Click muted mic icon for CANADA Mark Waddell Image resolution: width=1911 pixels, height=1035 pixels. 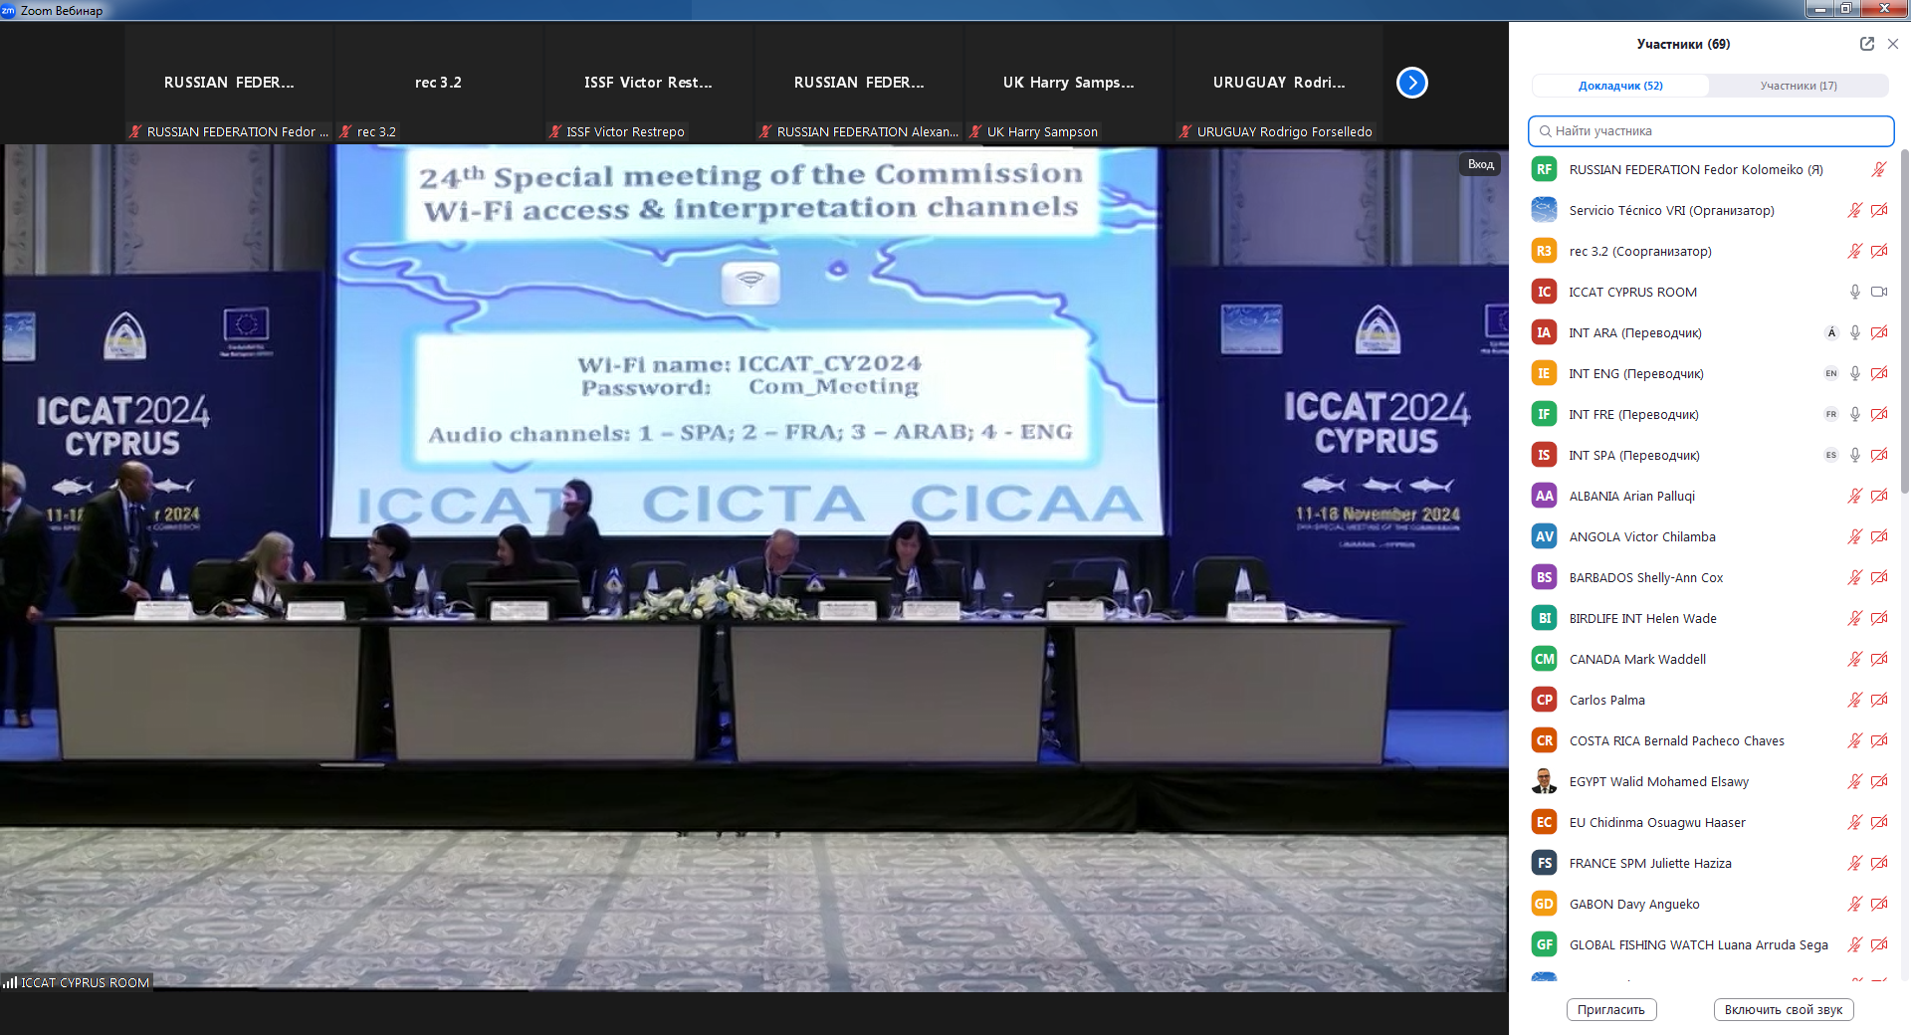pyautogui.click(x=1854, y=659)
